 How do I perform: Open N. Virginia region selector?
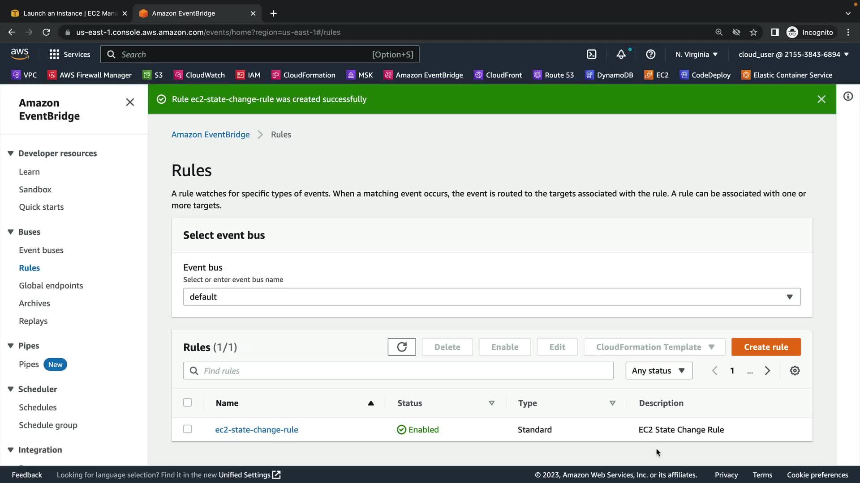[x=696, y=55]
